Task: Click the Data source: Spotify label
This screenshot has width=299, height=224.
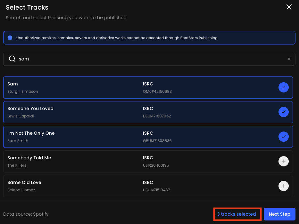Action: (26, 214)
